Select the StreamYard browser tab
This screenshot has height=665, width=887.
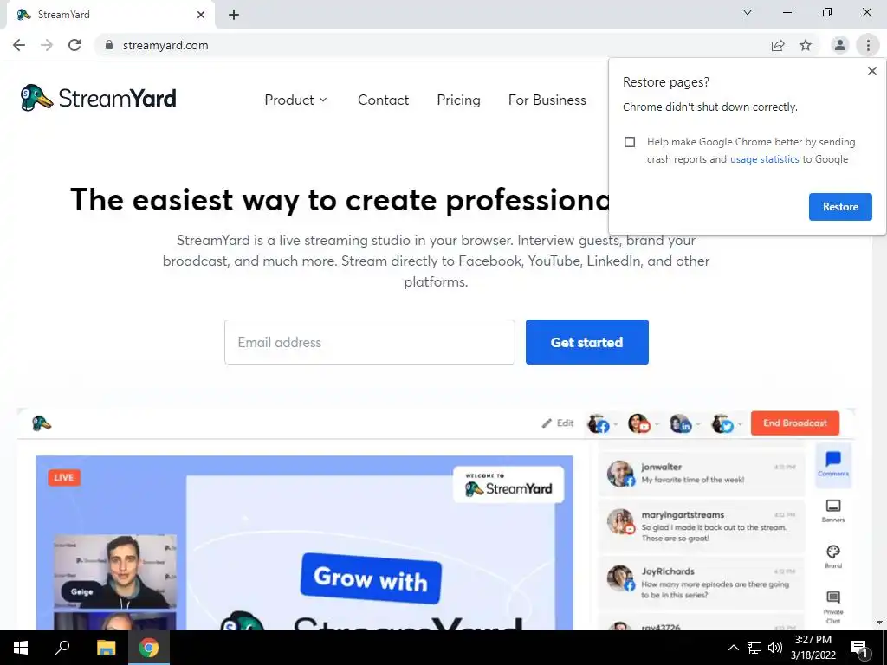tap(110, 15)
